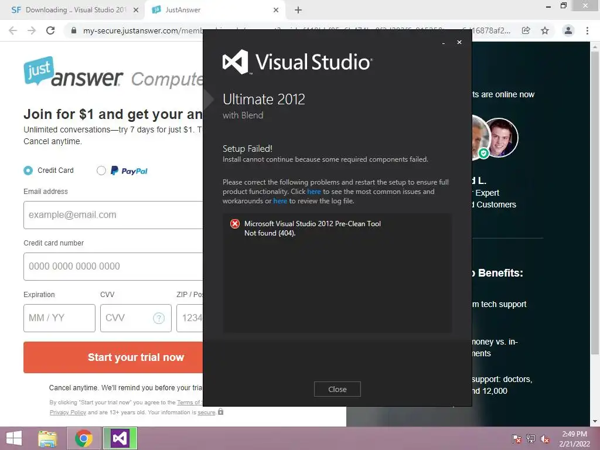Viewport: 600px width, 450px height.
Task: Open File Explorer from the taskbar
Action: pos(47,438)
